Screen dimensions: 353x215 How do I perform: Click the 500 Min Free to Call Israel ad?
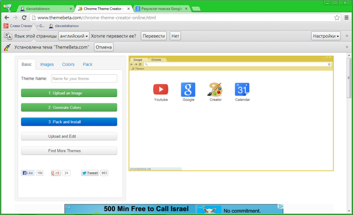click(x=174, y=209)
